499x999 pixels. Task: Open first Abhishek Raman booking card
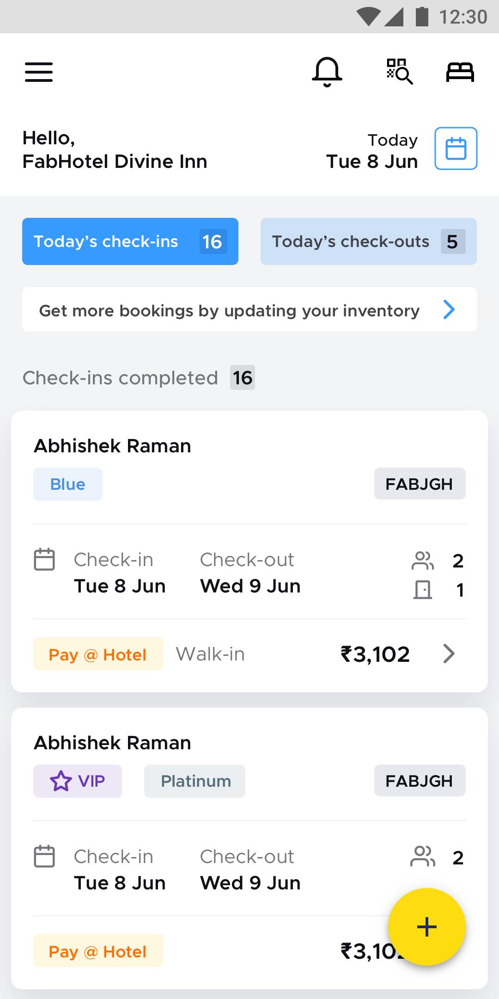point(249,551)
